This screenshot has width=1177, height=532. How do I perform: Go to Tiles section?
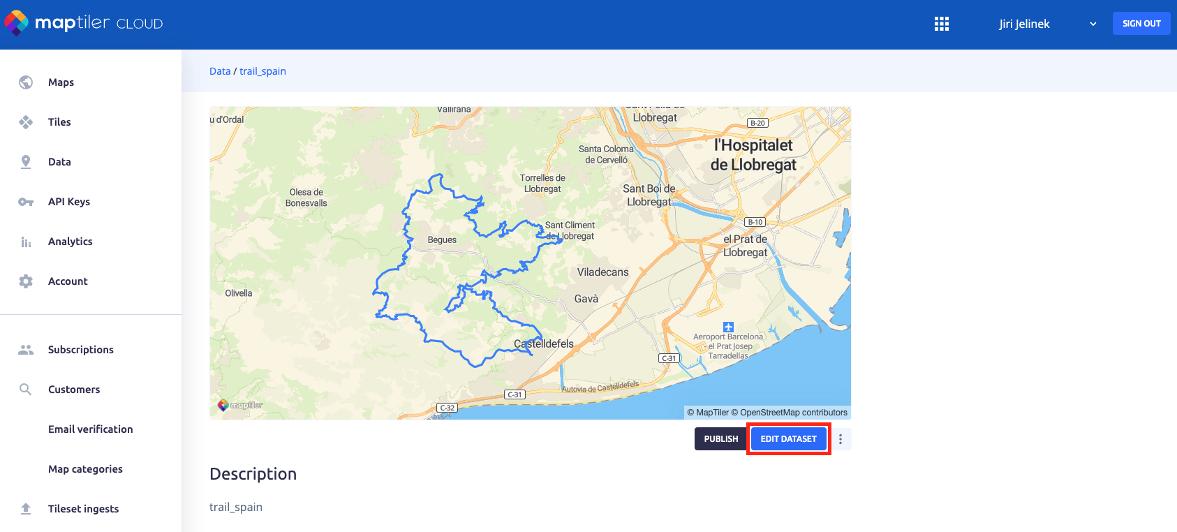click(59, 122)
